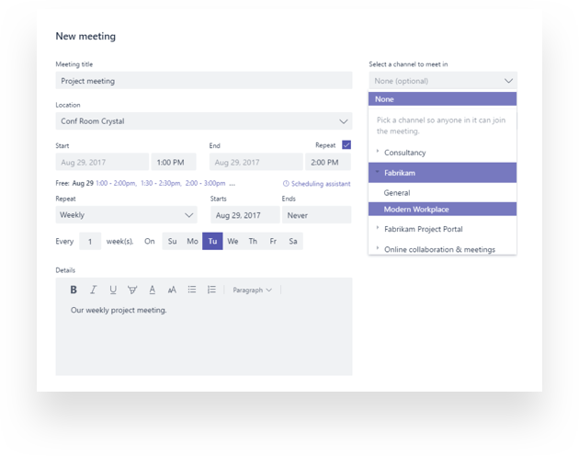
Task: Collapse the Fabrikam team
Action: 378,172
